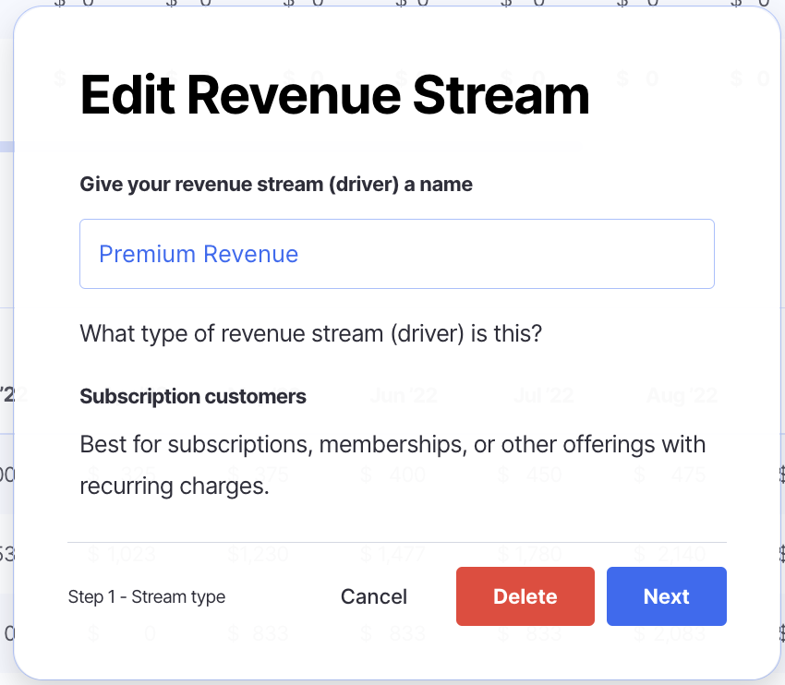Select the $400 table cell
785x685 pixels.
(x=393, y=475)
